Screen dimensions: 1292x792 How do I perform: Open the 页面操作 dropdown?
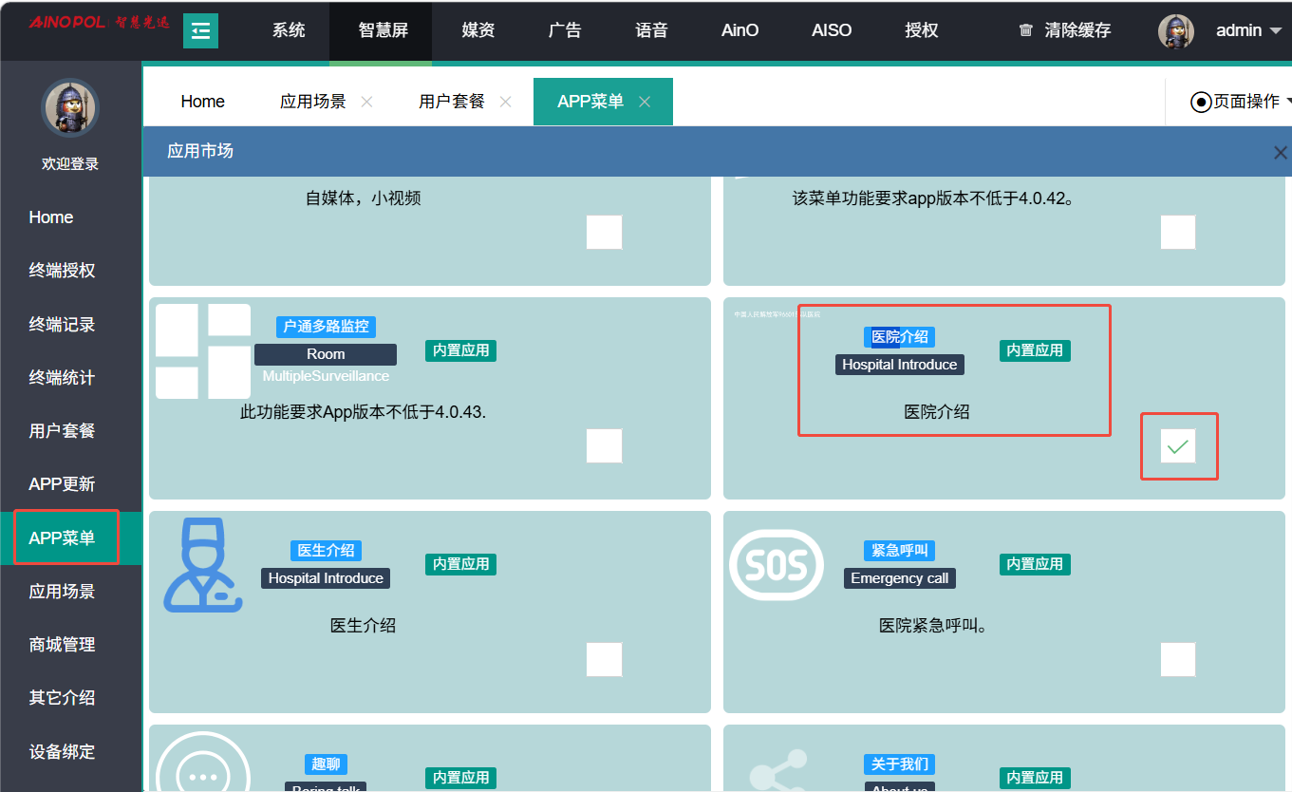[1241, 102]
